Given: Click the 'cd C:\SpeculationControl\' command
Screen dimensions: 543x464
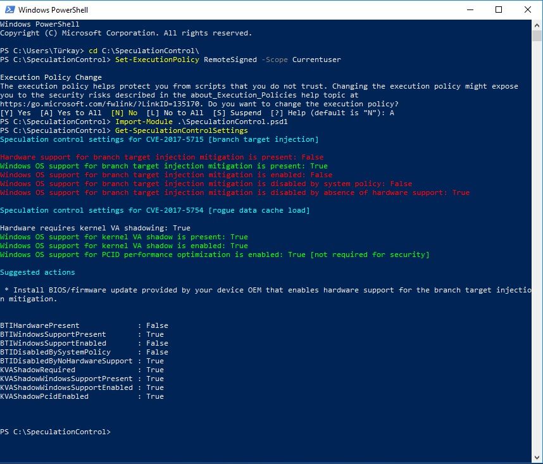Looking at the screenshot, I should (x=144, y=51).
